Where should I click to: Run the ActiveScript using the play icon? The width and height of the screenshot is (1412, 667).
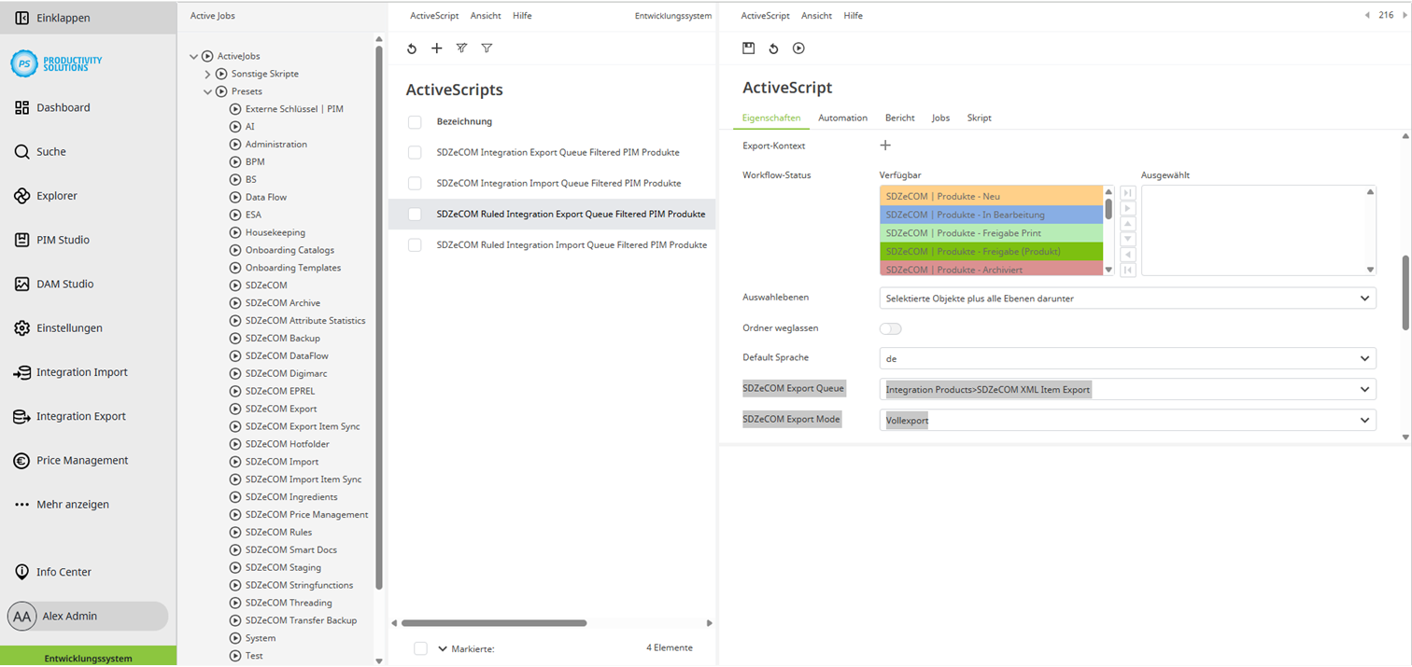coord(798,48)
